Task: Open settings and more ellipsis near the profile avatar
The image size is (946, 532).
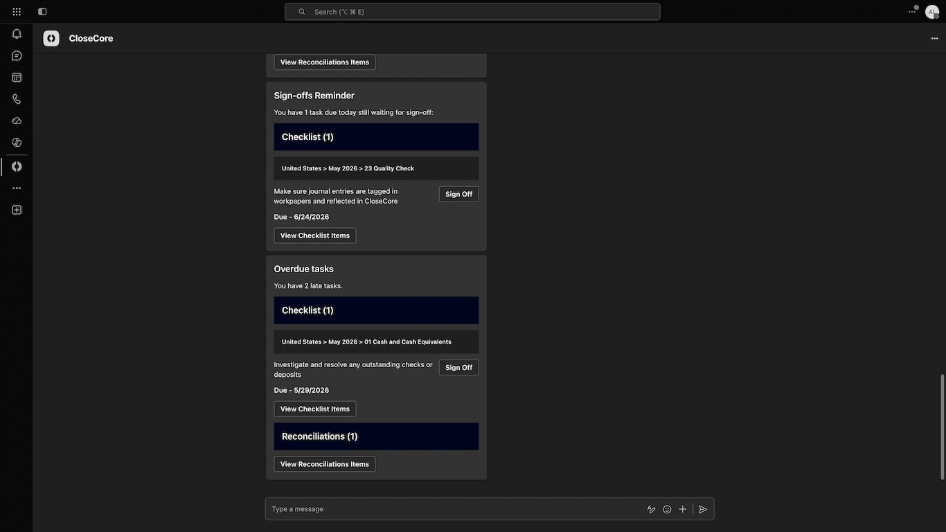Action: (x=912, y=12)
